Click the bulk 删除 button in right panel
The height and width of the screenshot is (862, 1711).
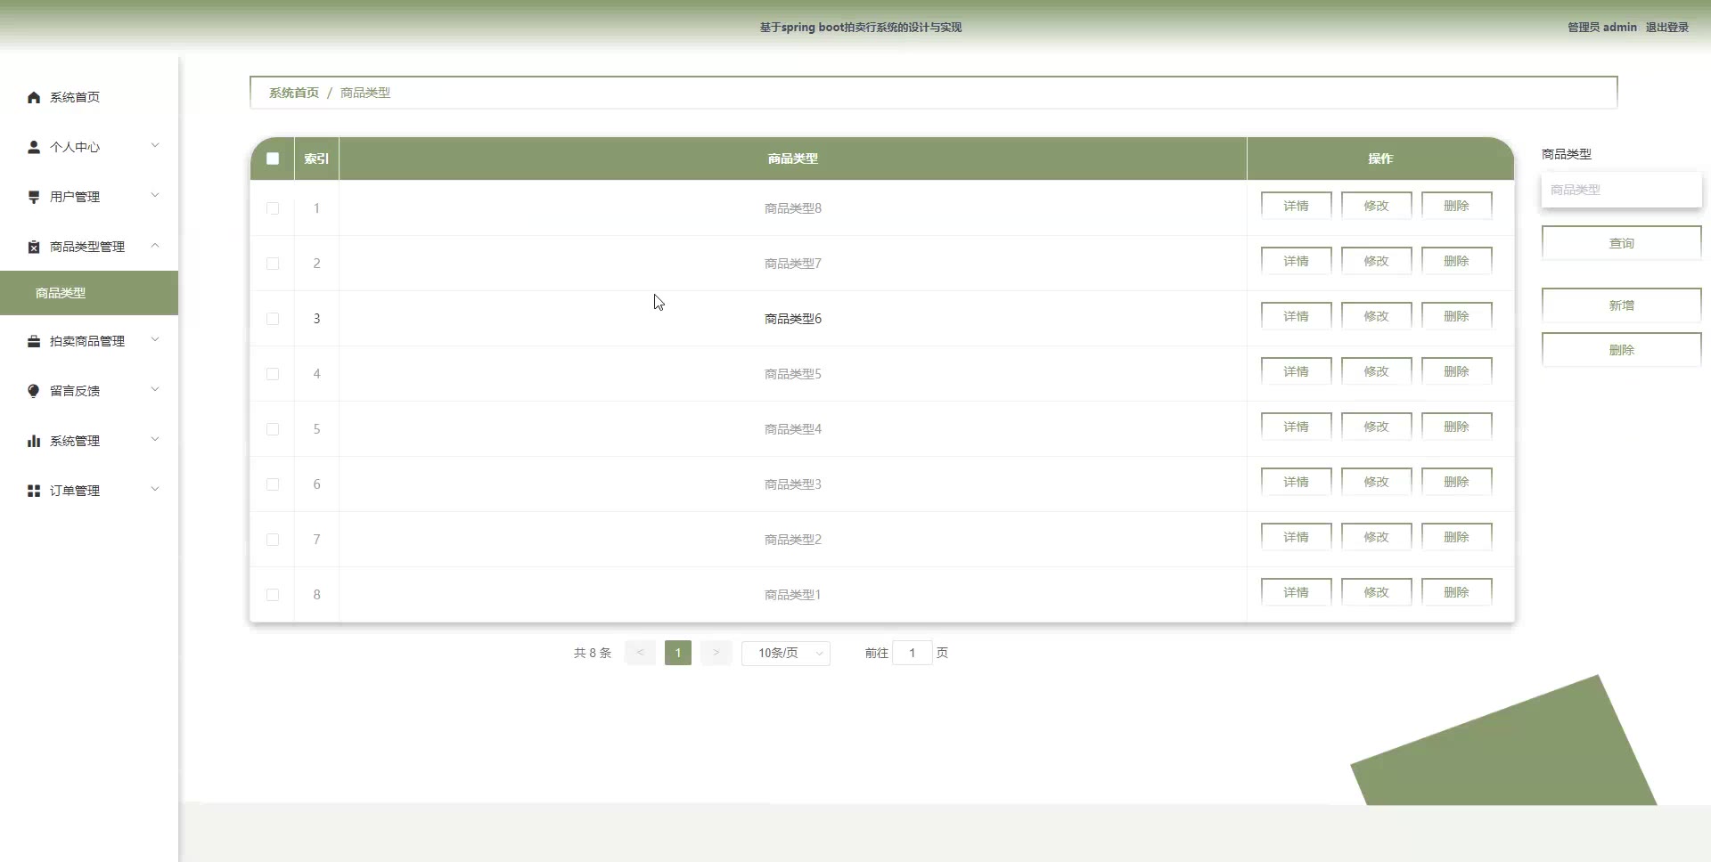coord(1621,350)
